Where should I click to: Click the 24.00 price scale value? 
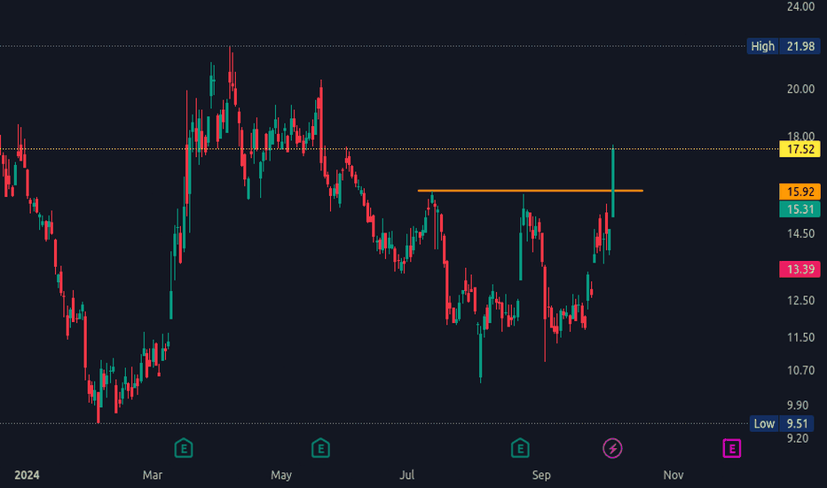click(800, 7)
